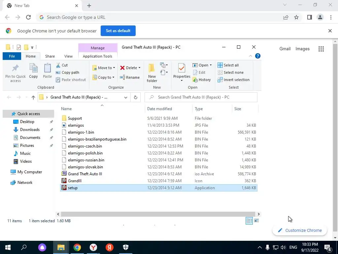Open Google apps grid
The width and height of the screenshot is (338, 254).
click(x=321, y=49)
